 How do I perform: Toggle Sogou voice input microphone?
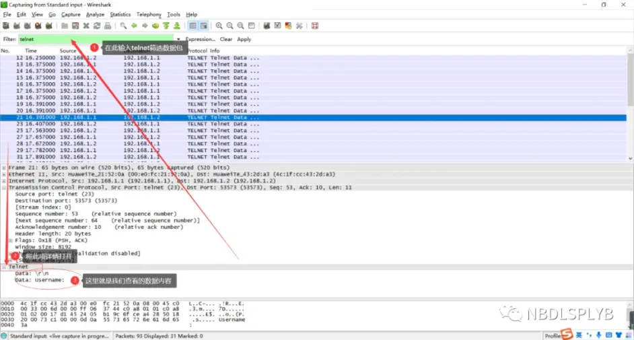point(599,335)
